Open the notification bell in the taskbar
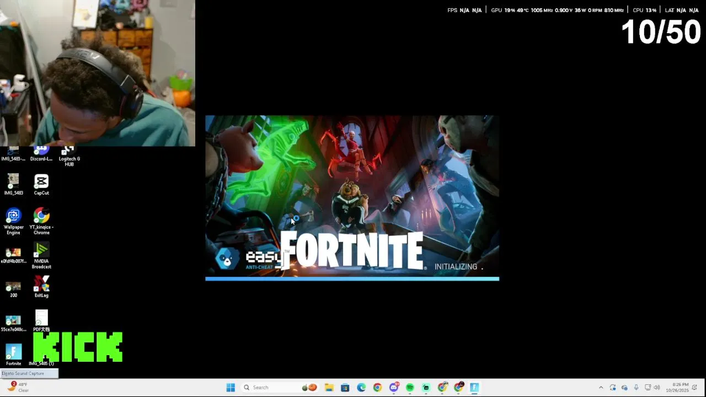 pos(695,388)
